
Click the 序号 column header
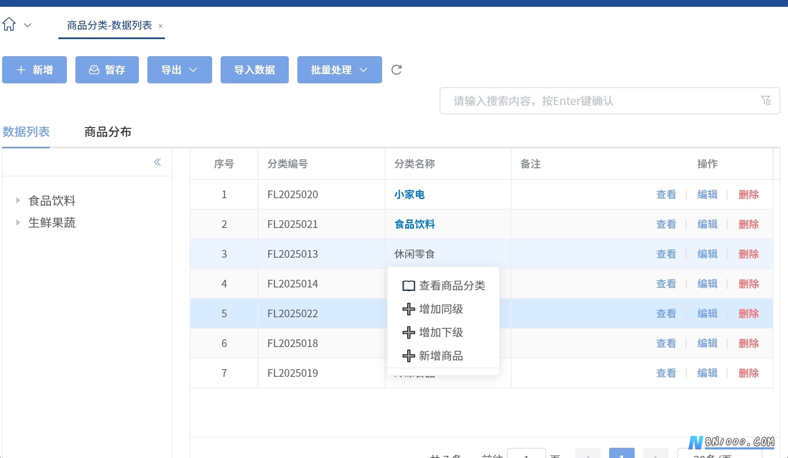coord(224,164)
